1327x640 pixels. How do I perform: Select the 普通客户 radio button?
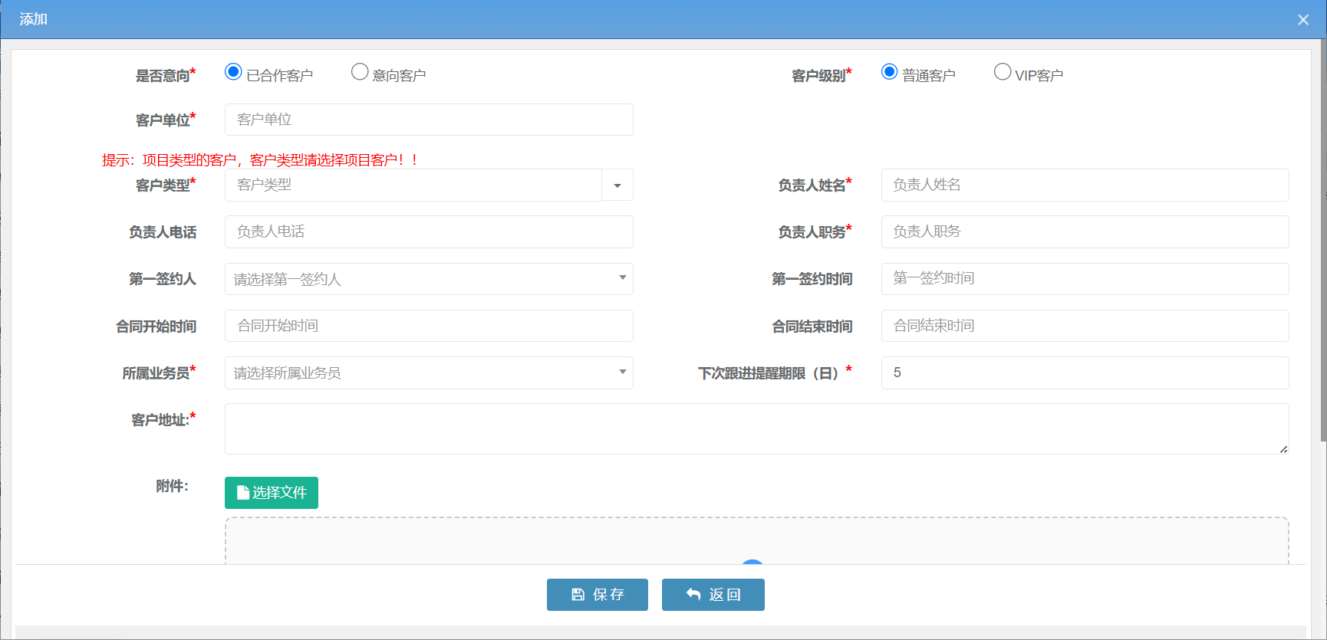tap(889, 72)
